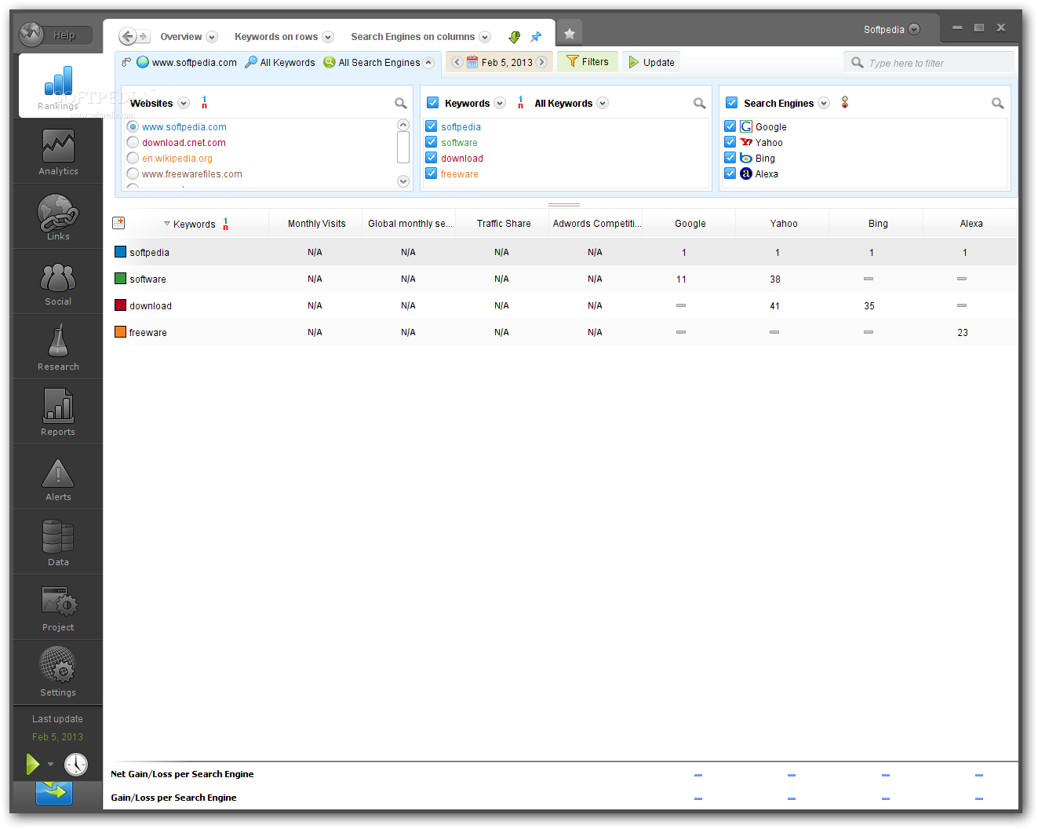Viewport: 1038px width, 829px height.
Task: Click the Websites panel search icon
Action: (x=400, y=103)
